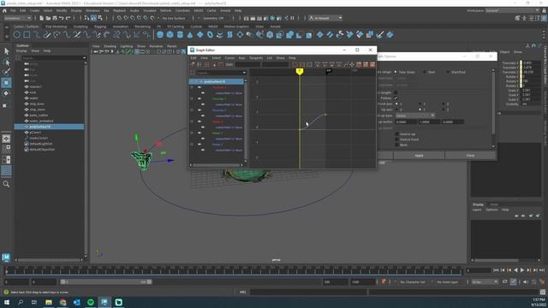Create a sphere from the shelf

point(160,34)
